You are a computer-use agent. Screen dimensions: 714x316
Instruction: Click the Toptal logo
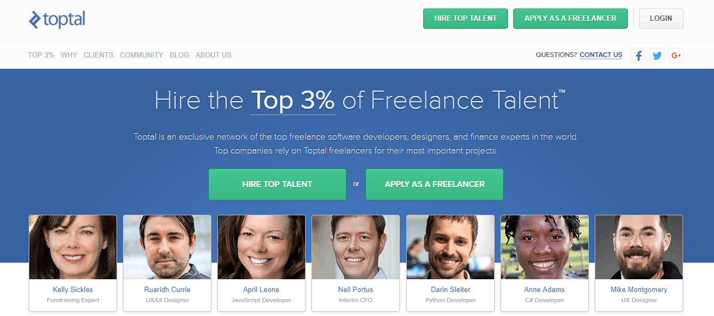point(57,20)
